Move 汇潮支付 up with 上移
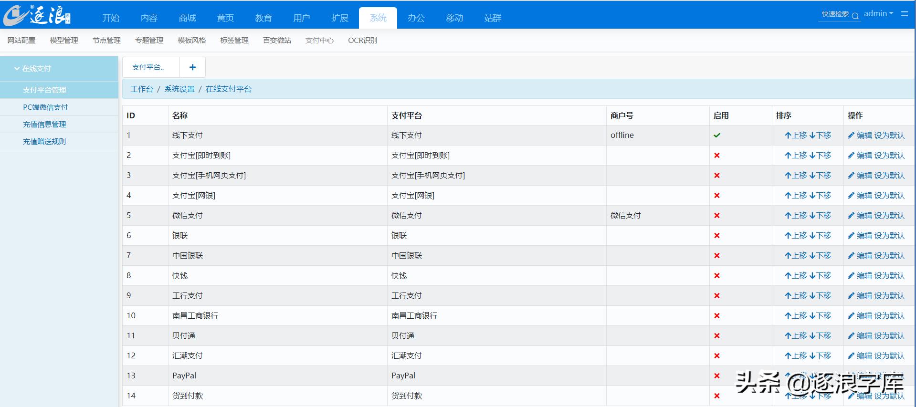 click(796, 356)
